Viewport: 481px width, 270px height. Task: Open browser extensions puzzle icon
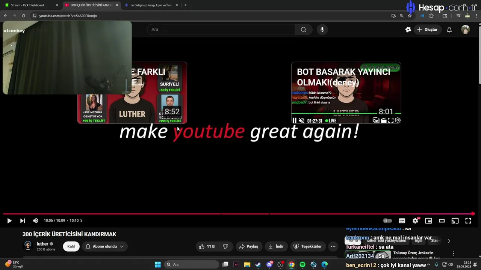[431, 16]
